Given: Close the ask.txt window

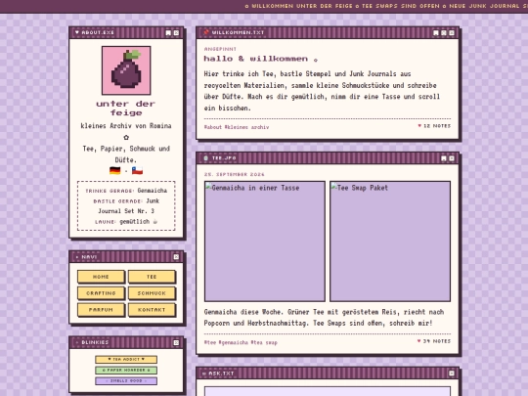Looking at the screenshot, I should [x=452, y=374].
